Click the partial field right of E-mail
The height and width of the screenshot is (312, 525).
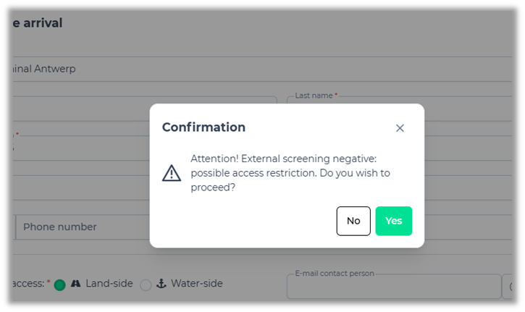[x=507, y=287]
